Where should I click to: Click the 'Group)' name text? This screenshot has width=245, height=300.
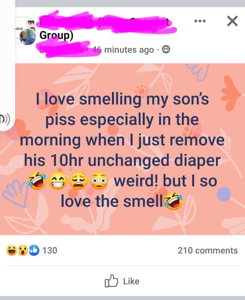tap(56, 36)
